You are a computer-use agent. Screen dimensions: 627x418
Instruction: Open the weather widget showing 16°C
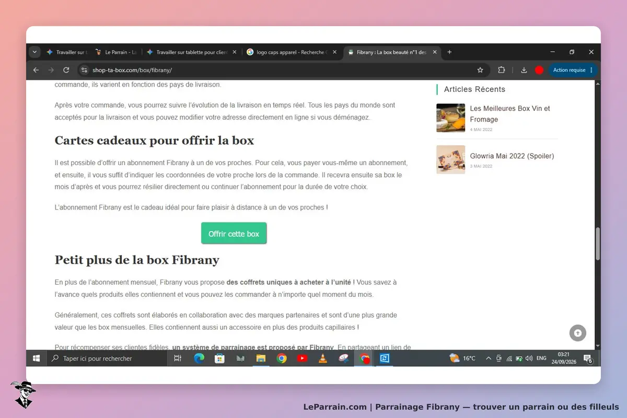462,358
